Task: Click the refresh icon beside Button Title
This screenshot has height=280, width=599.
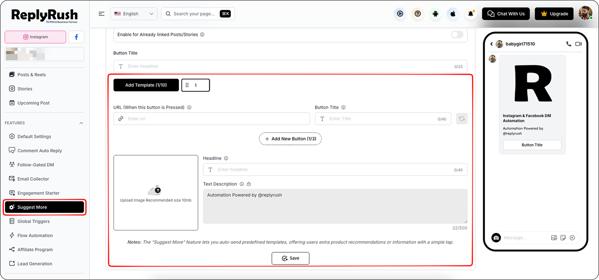Action: coord(462,119)
